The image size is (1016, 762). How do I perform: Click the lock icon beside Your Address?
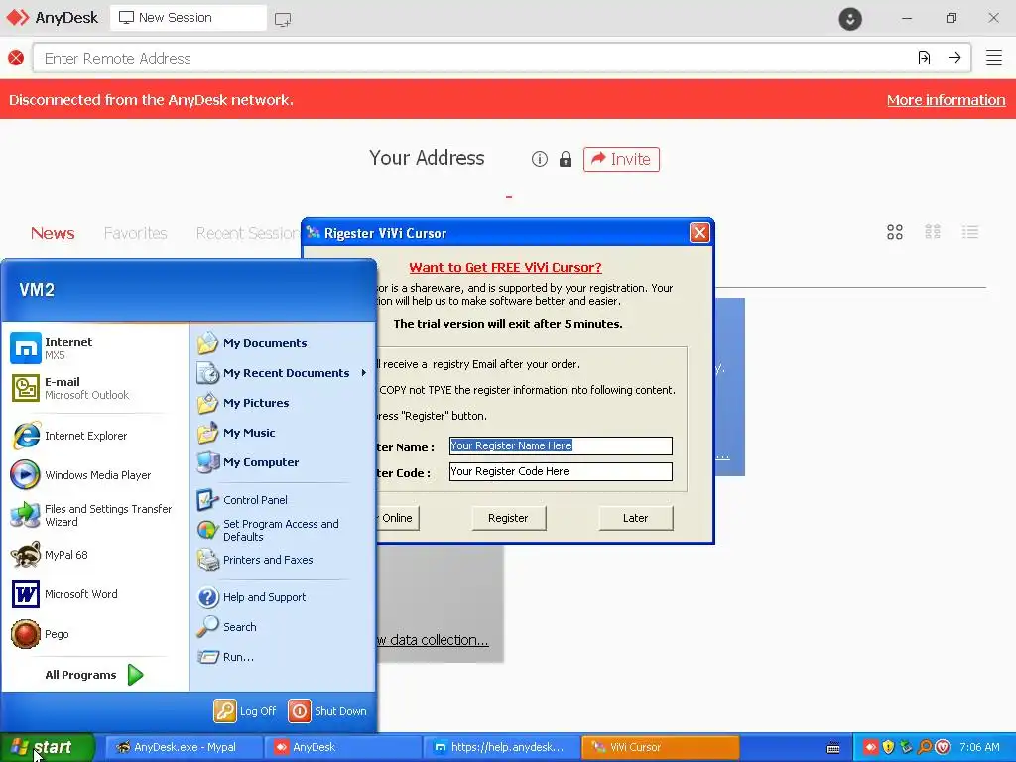coord(565,159)
